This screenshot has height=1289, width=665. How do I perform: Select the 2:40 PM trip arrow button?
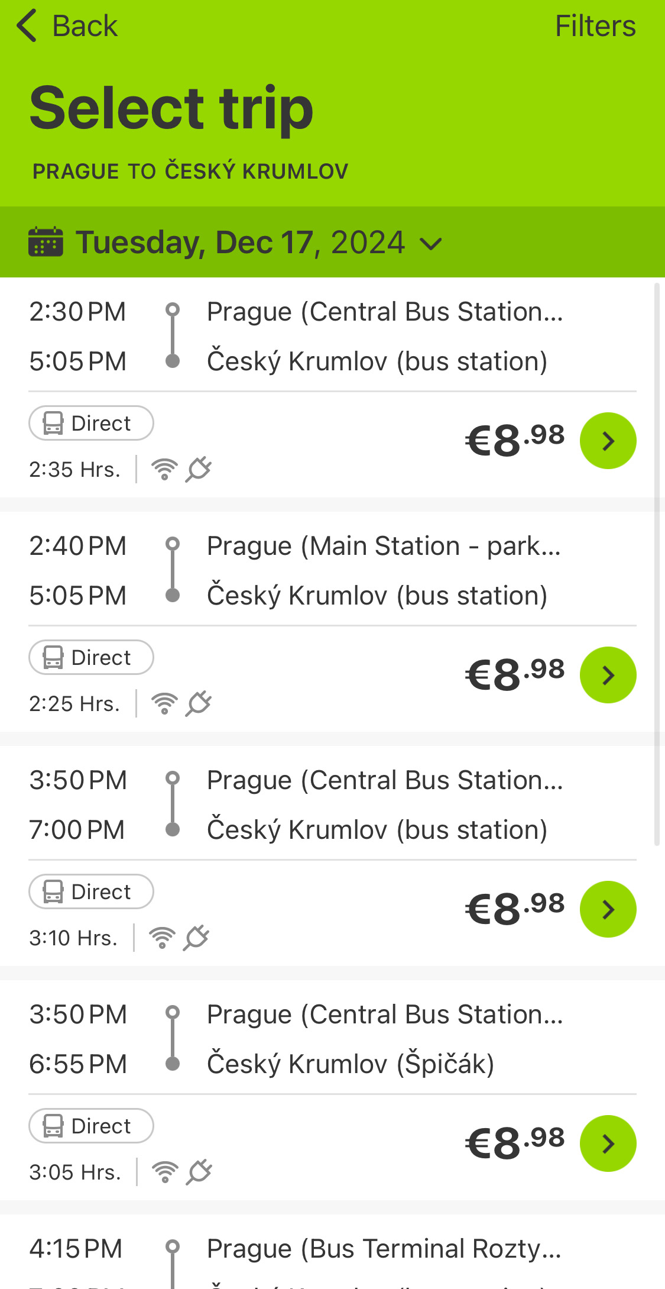(608, 675)
